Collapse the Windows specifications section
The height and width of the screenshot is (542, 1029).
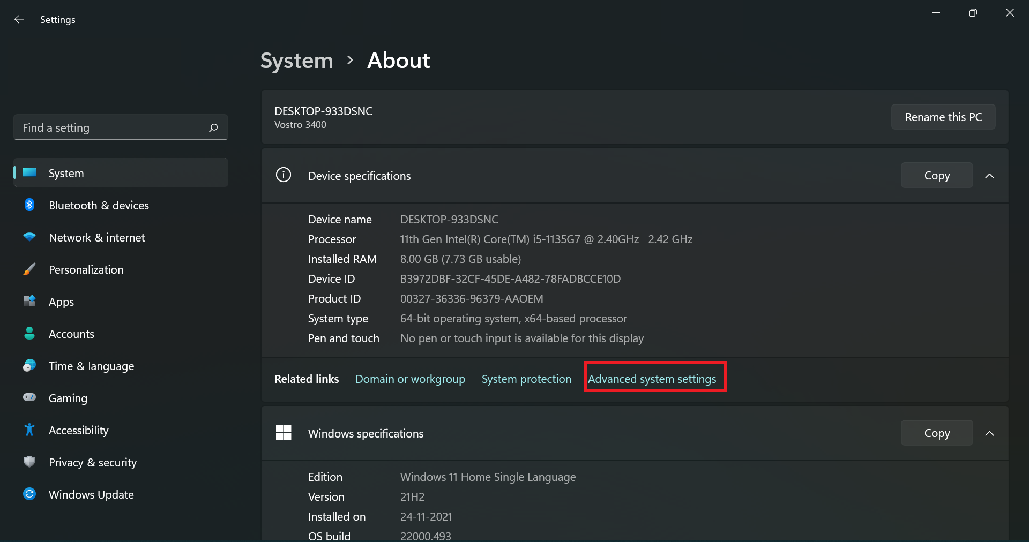coord(989,433)
